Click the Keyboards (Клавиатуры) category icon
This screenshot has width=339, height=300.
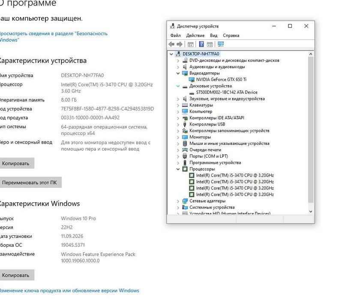click(x=185, y=105)
